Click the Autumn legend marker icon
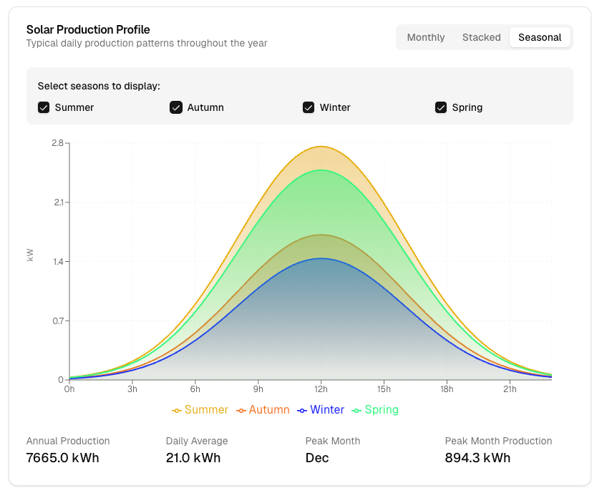This screenshot has height=493, width=602. (x=241, y=411)
